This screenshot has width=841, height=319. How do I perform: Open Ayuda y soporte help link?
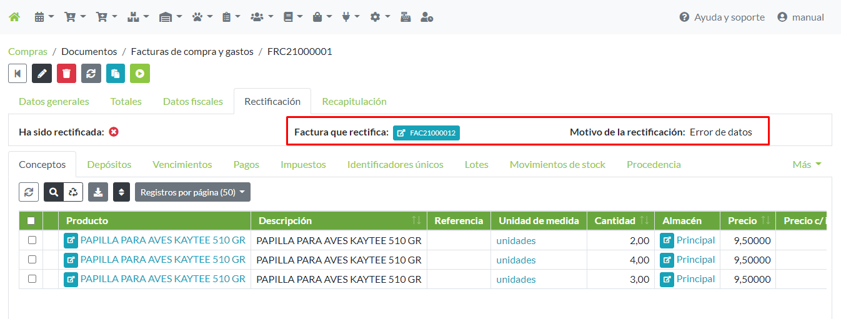722,17
